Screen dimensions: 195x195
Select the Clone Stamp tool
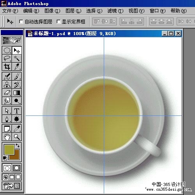click(x=7, y=85)
